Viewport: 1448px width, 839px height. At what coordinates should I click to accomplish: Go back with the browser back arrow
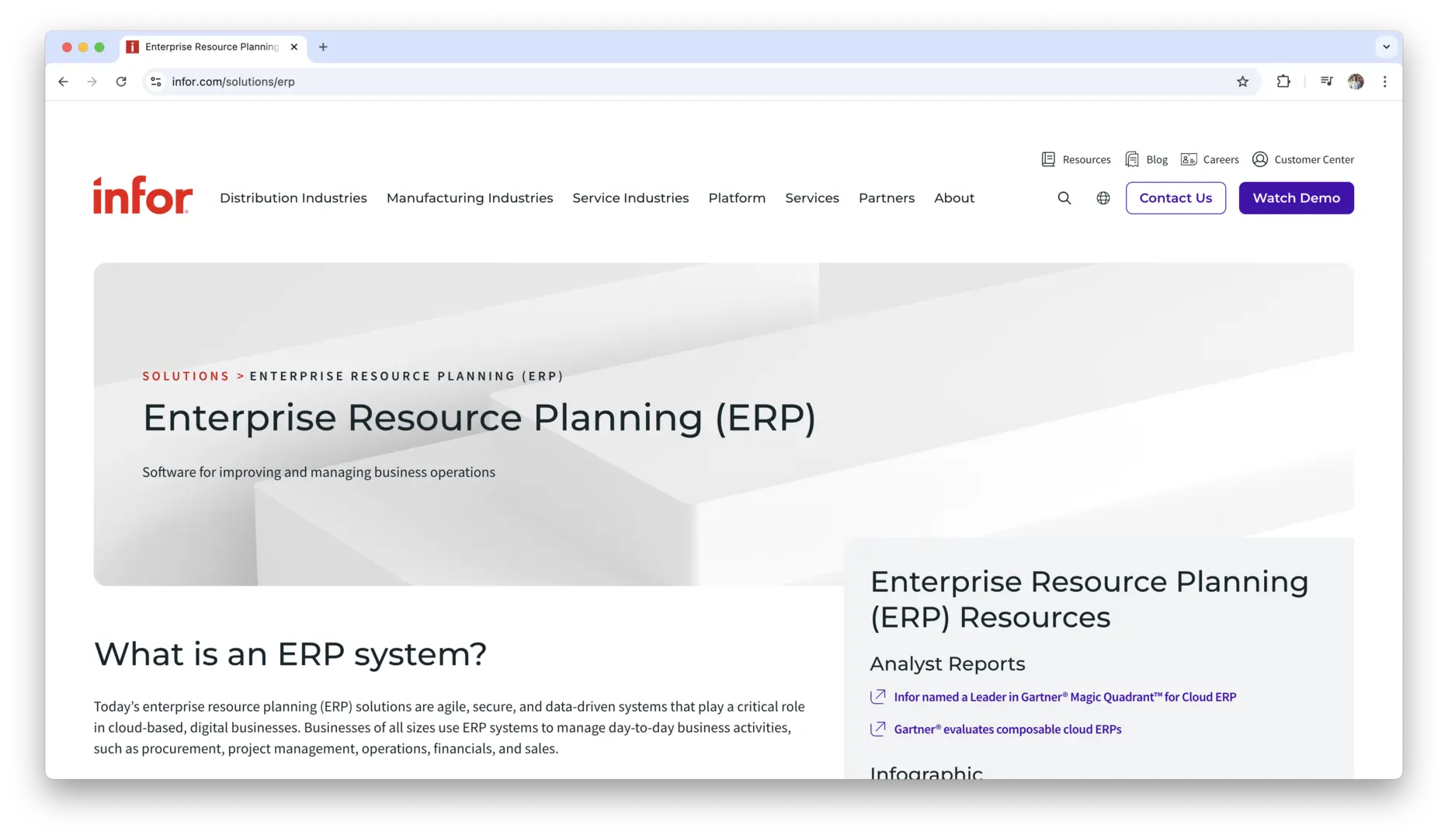[63, 82]
